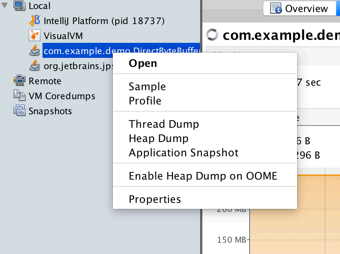Switch to the Overview tab
Screen dimensions: 340x254
pyautogui.click(x=299, y=8)
